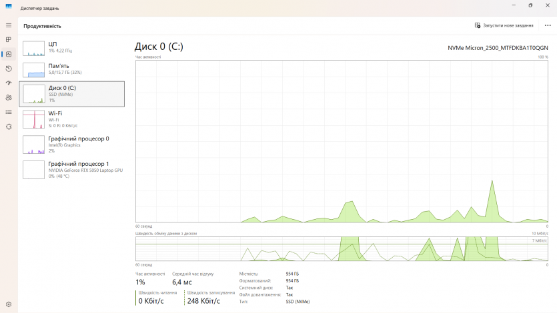Open the Startup apps page icon
Screen dimensions: 557x313
click(9, 83)
